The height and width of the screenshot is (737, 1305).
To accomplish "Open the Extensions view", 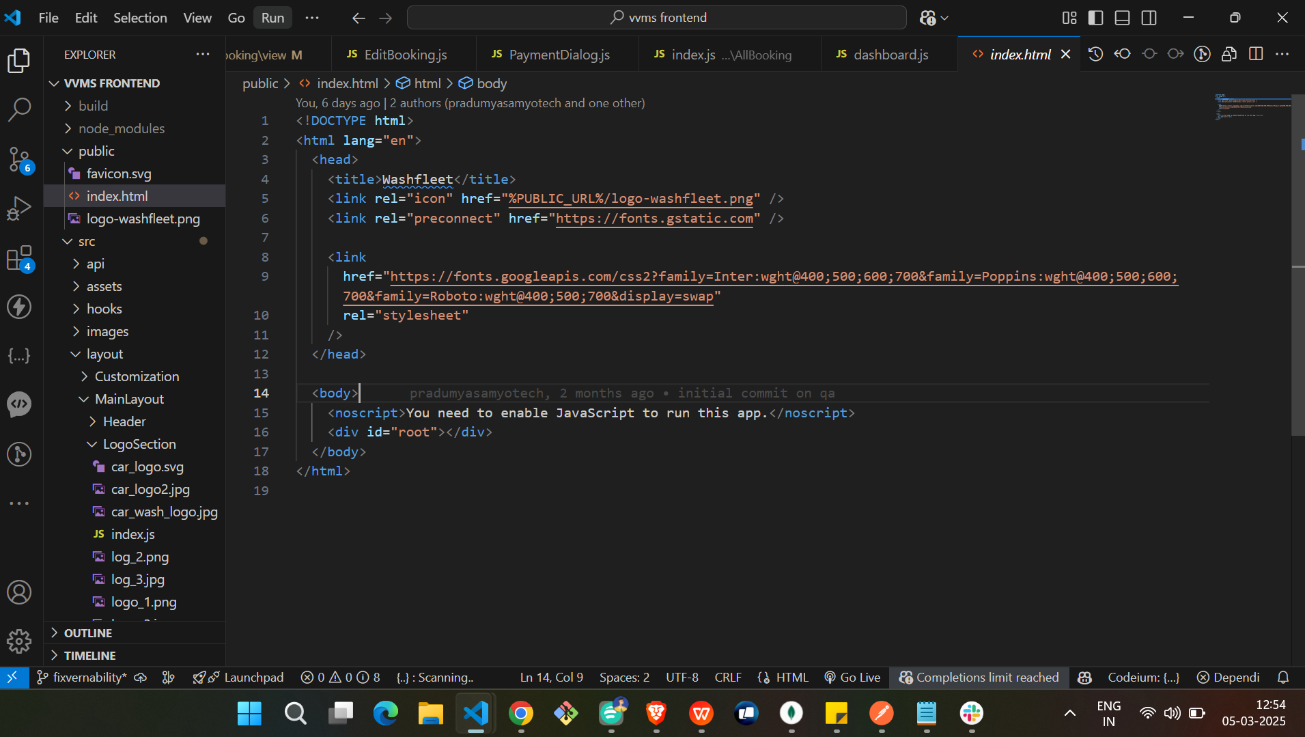I will tap(19, 258).
